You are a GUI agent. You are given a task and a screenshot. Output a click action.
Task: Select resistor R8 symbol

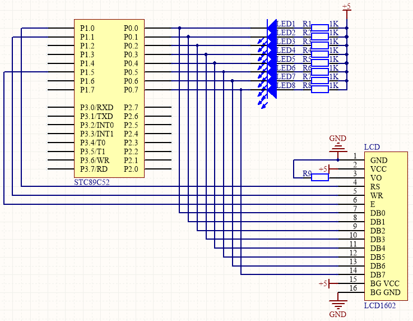pos(320,89)
